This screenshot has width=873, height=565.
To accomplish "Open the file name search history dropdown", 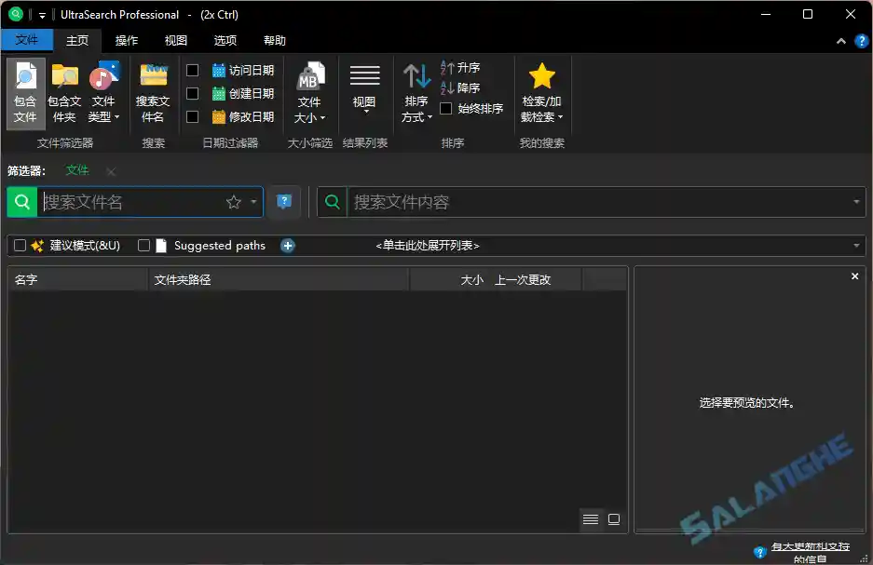I will coord(253,202).
